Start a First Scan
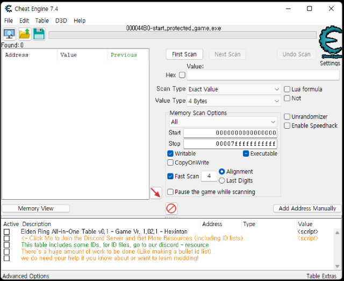 pyautogui.click(x=184, y=54)
